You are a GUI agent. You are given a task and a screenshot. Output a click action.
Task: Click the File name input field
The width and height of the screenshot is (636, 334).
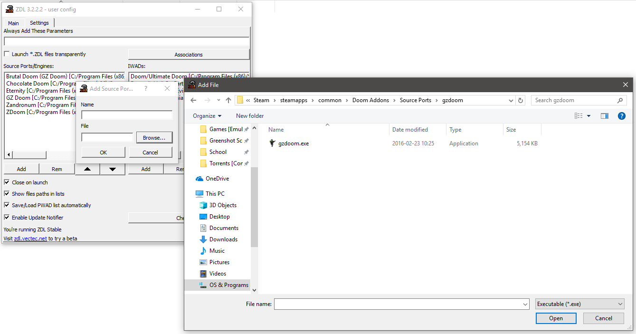(398, 304)
